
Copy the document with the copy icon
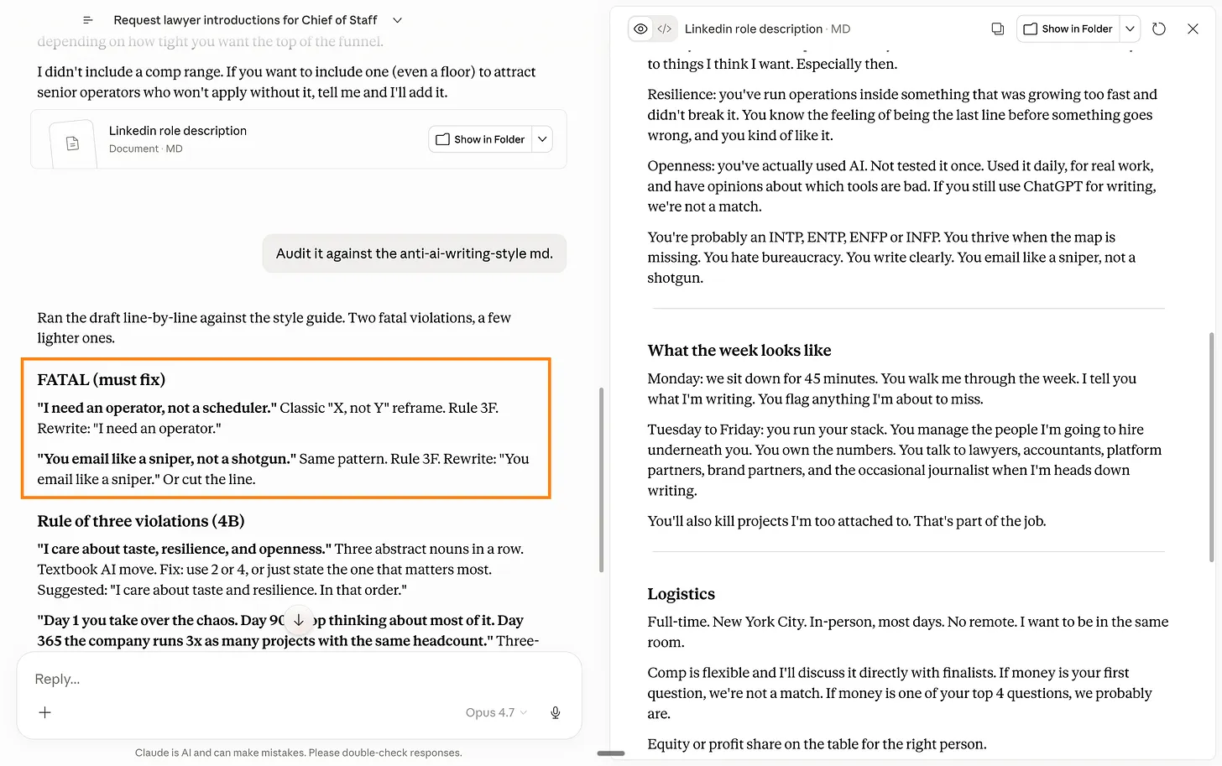[998, 29]
